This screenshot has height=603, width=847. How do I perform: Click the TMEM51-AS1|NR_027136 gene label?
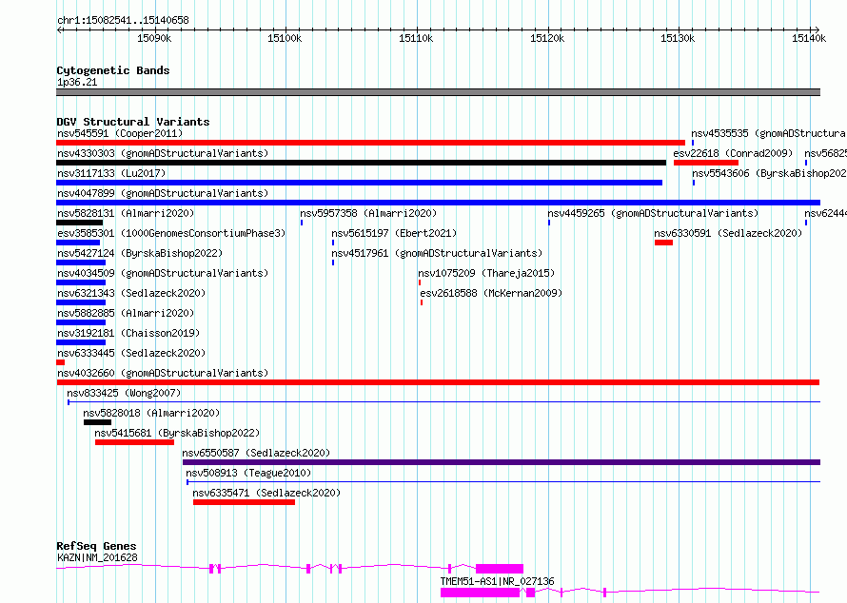pyautogui.click(x=497, y=581)
